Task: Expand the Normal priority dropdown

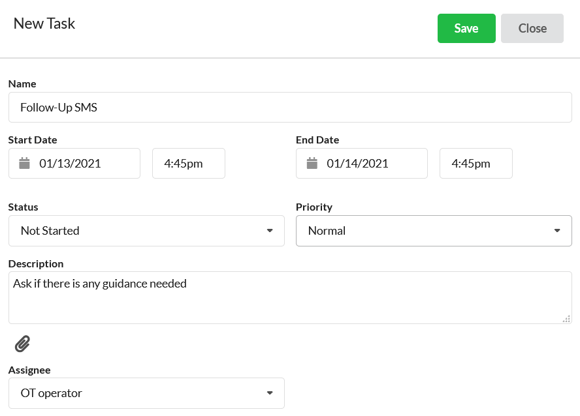Action: [x=434, y=231]
